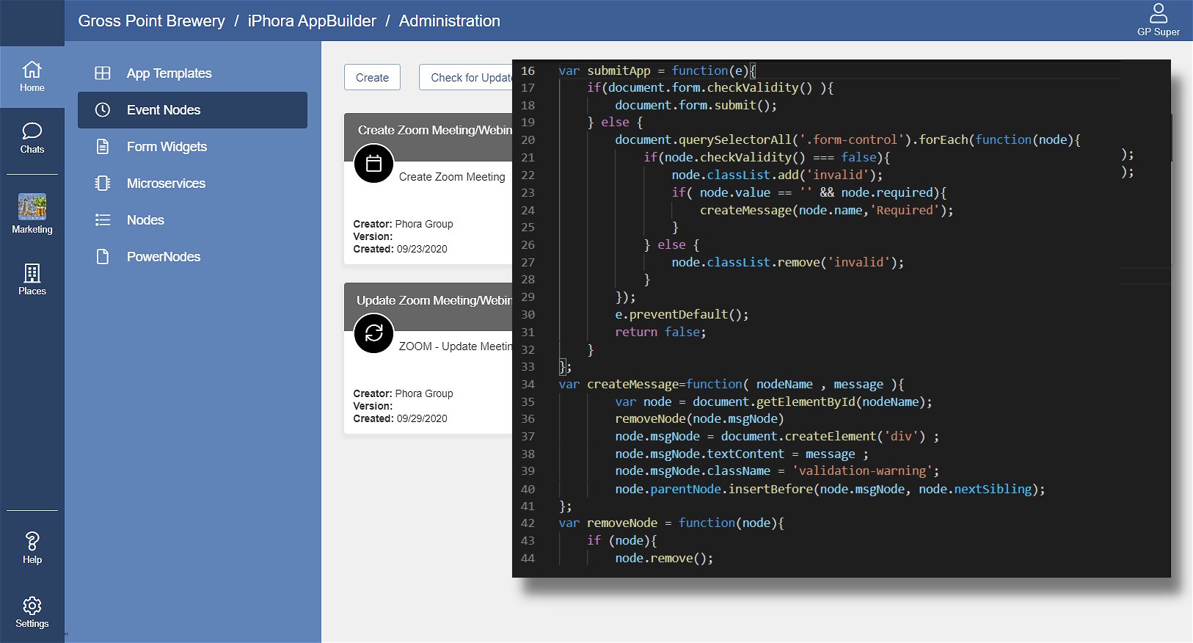Go to Nodes in the admin menu
This screenshot has width=1193, height=643.
click(x=145, y=220)
